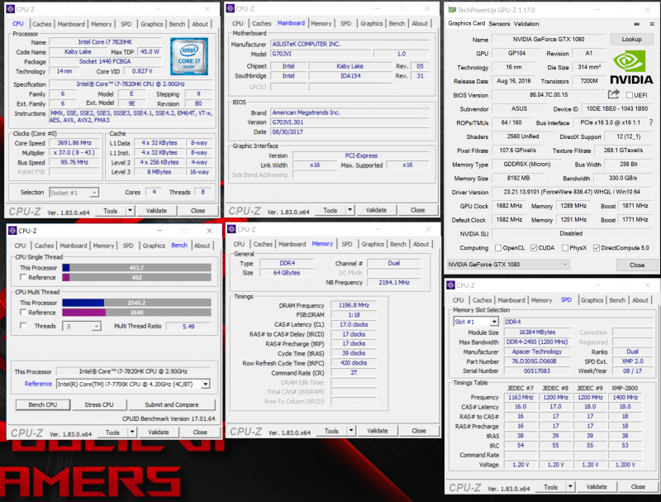Screen dimensions: 661x502
Task: Click multi thread This Processor bar 2545.2
Action: (x=136, y=303)
